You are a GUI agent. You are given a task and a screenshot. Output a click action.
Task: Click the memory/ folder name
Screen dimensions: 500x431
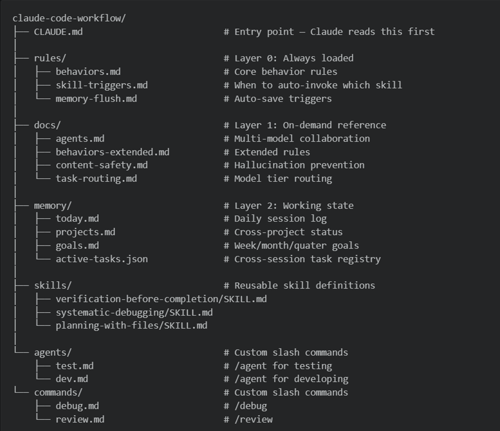(x=52, y=205)
